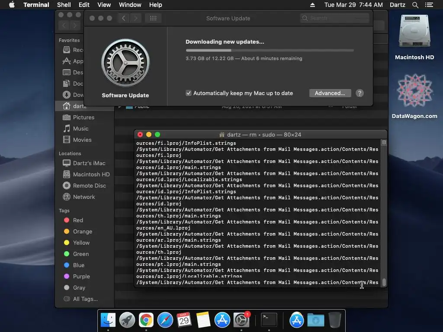Click the Terminal window scrollbar thumb

click(x=384, y=282)
